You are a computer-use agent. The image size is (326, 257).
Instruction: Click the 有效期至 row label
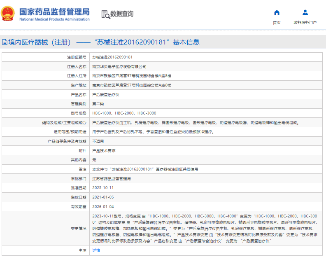[78, 207]
